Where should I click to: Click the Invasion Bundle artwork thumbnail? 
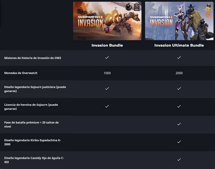[x=107, y=21]
